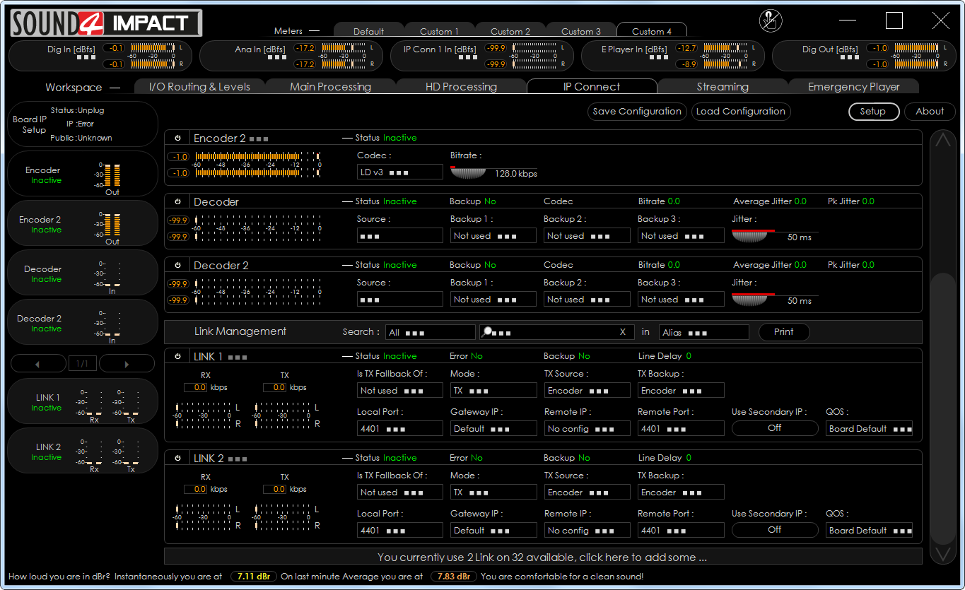Switch to the I/O Routing & Levels tab
Image resolution: width=965 pixels, height=590 pixels.
click(x=199, y=87)
